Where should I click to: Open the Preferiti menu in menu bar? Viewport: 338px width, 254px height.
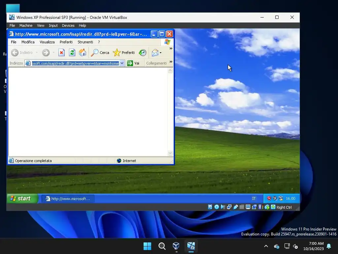coord(66,42)
